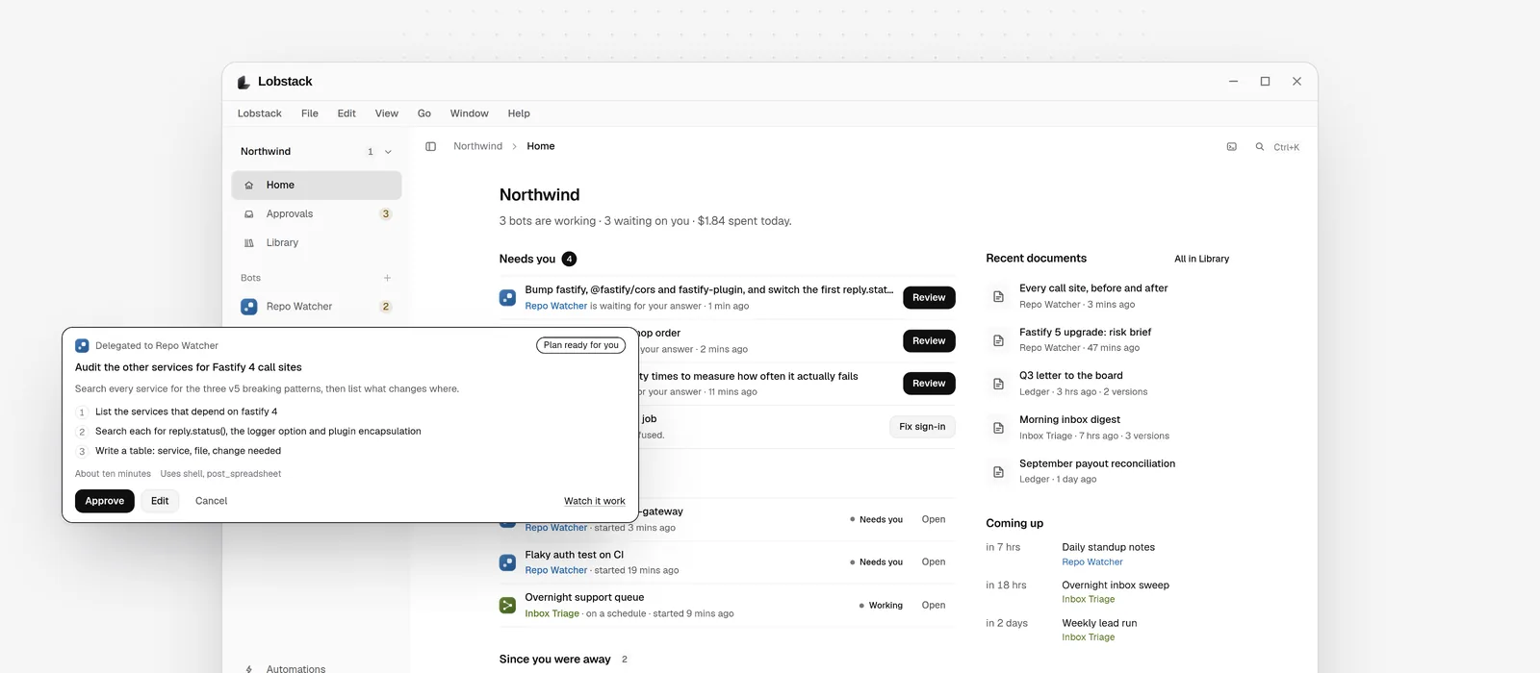Click 'Every call site, before and after' title
Image resolution: width=1540 pixels, height=673 pixels.
tap(1093, 288)
